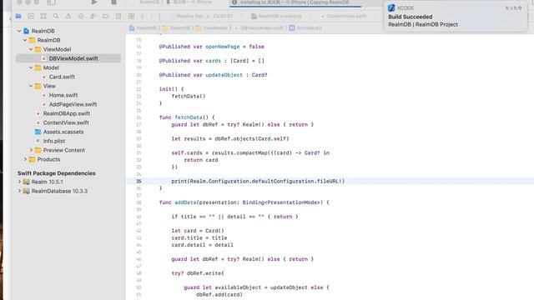Image resolution: width=534 pixels, height=300 pixels.
Task: Go back with editor back arrow
Action: (x=143, y=16)
